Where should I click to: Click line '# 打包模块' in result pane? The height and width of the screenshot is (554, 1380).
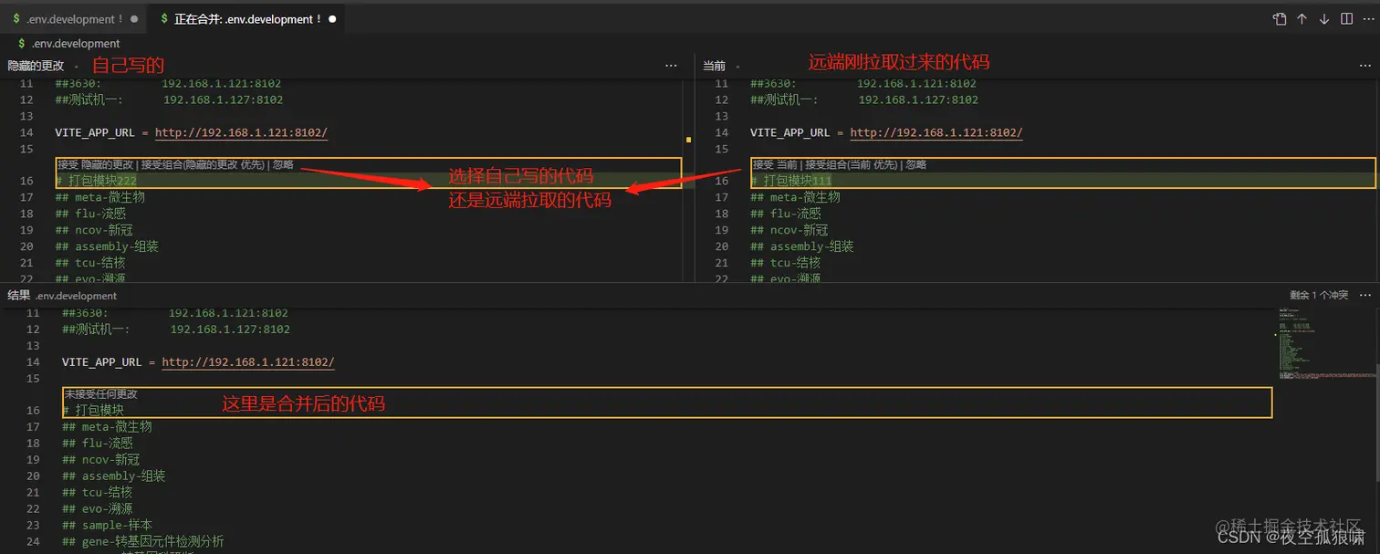pos(92,411)
